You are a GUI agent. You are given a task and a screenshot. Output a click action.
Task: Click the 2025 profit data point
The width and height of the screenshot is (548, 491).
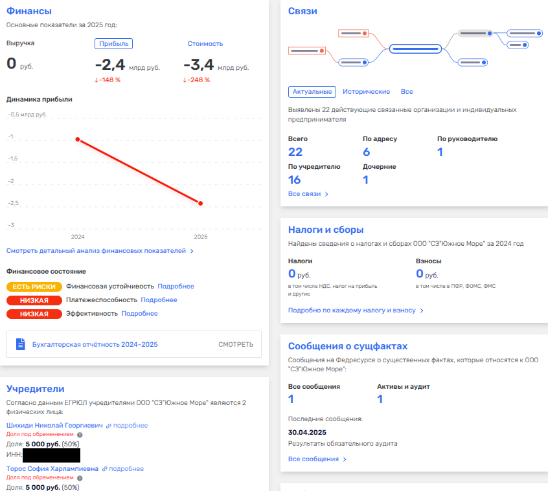click(x=200, y=204)
